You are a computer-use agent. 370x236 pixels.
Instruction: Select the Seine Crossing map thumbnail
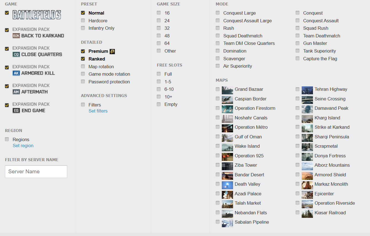pos(307,100)
